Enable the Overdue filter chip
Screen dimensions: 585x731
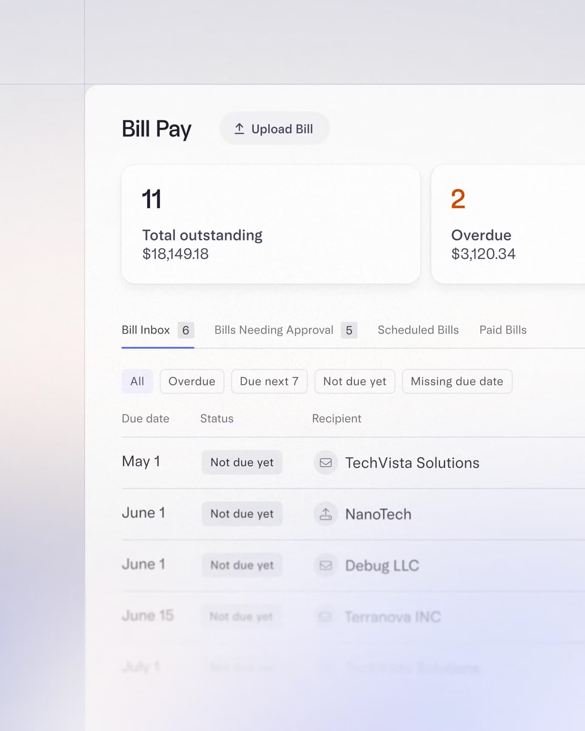tap(192, 381)
